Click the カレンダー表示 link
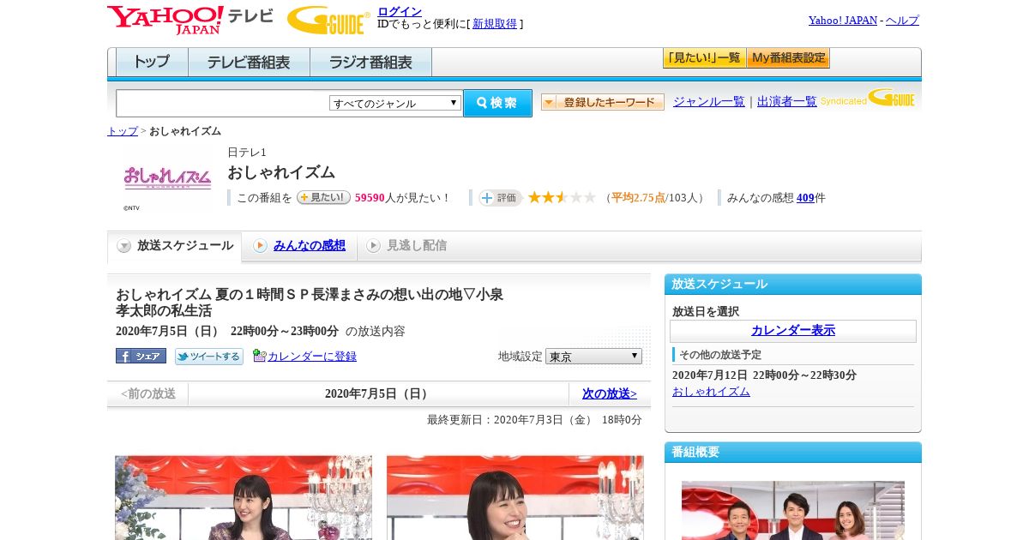The height and width of the screenshot is (540, 1029). click(x=793, y=331)
